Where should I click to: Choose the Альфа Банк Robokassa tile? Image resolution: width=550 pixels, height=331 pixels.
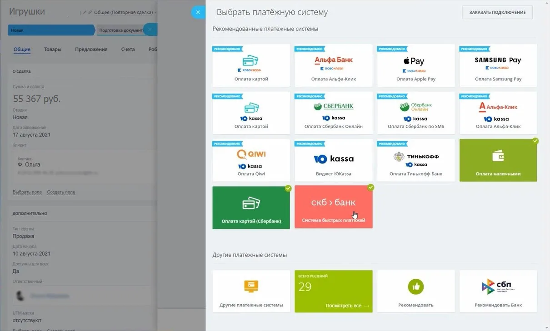tap(334, 65)
